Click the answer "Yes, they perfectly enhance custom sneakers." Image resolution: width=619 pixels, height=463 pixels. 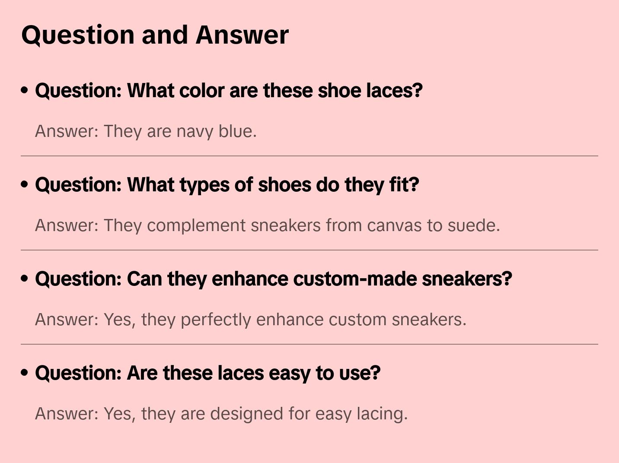click(251, 320)
